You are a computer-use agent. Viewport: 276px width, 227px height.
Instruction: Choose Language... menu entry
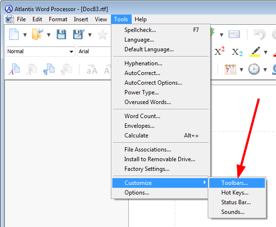[x=161, y=40]
